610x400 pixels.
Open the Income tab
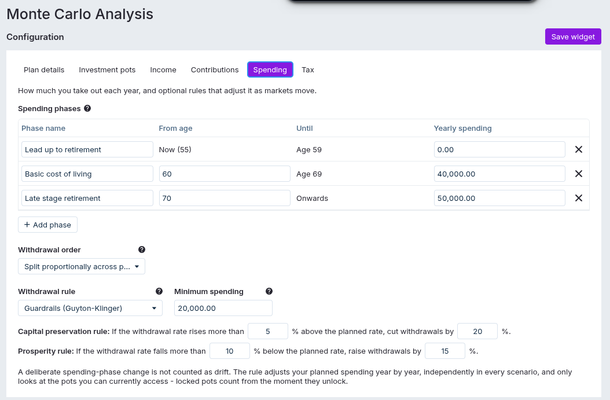(x=163, y=69)
